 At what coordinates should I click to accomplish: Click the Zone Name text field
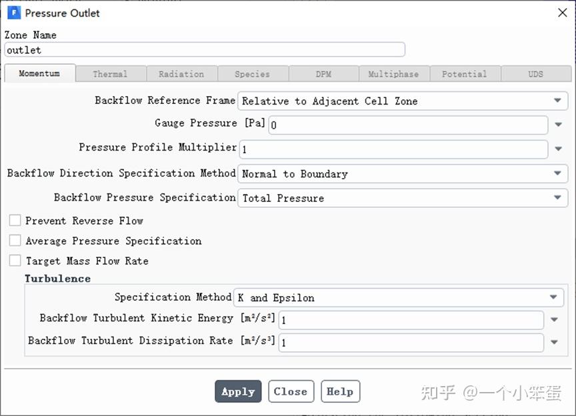click(x=204, y=50)
